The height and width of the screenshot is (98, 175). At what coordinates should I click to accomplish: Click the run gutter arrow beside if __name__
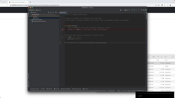pos(62,37)
